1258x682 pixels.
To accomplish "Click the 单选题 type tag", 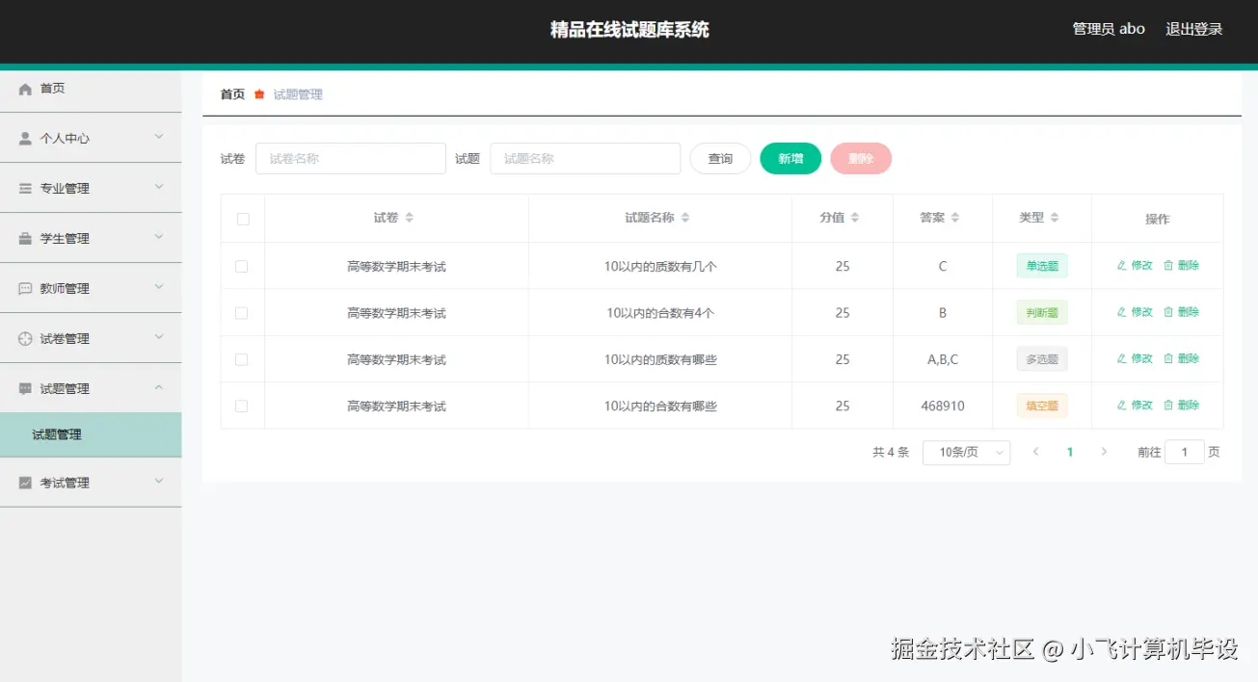I will point(1042,266).
